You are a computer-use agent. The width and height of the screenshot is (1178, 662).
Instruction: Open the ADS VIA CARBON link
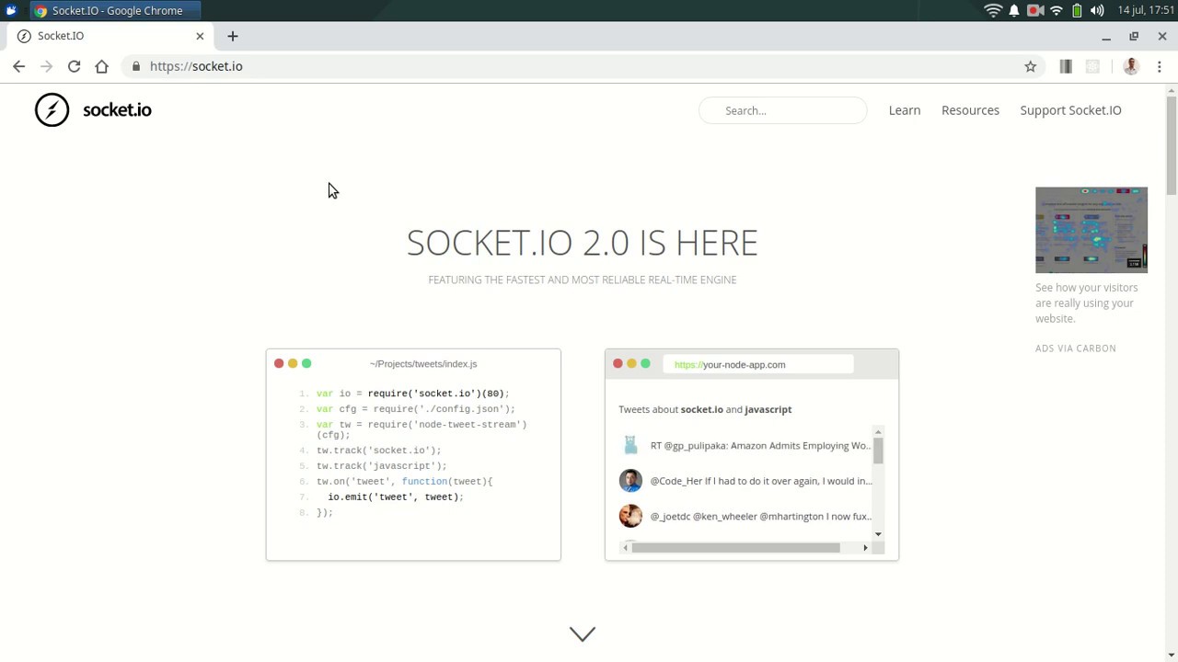[1076, 348]
